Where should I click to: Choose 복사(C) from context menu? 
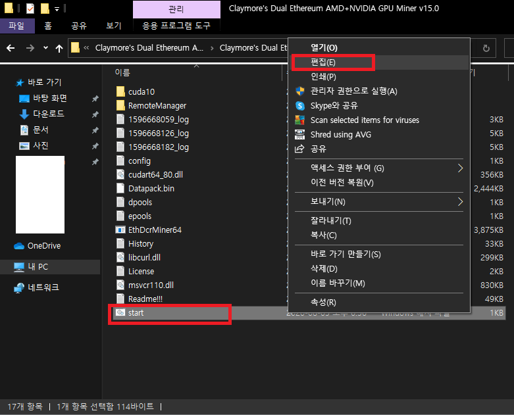(379, 235)
